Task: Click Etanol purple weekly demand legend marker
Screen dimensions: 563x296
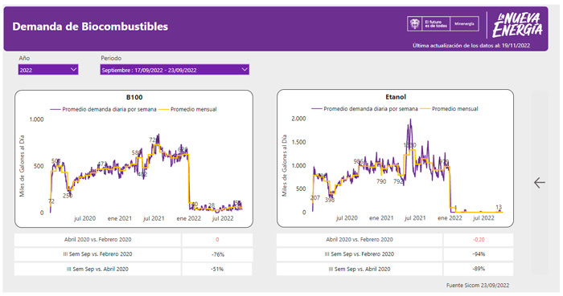Action: 317,109
